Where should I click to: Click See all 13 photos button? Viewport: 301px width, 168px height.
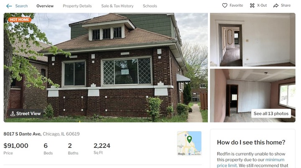(271, 114)
